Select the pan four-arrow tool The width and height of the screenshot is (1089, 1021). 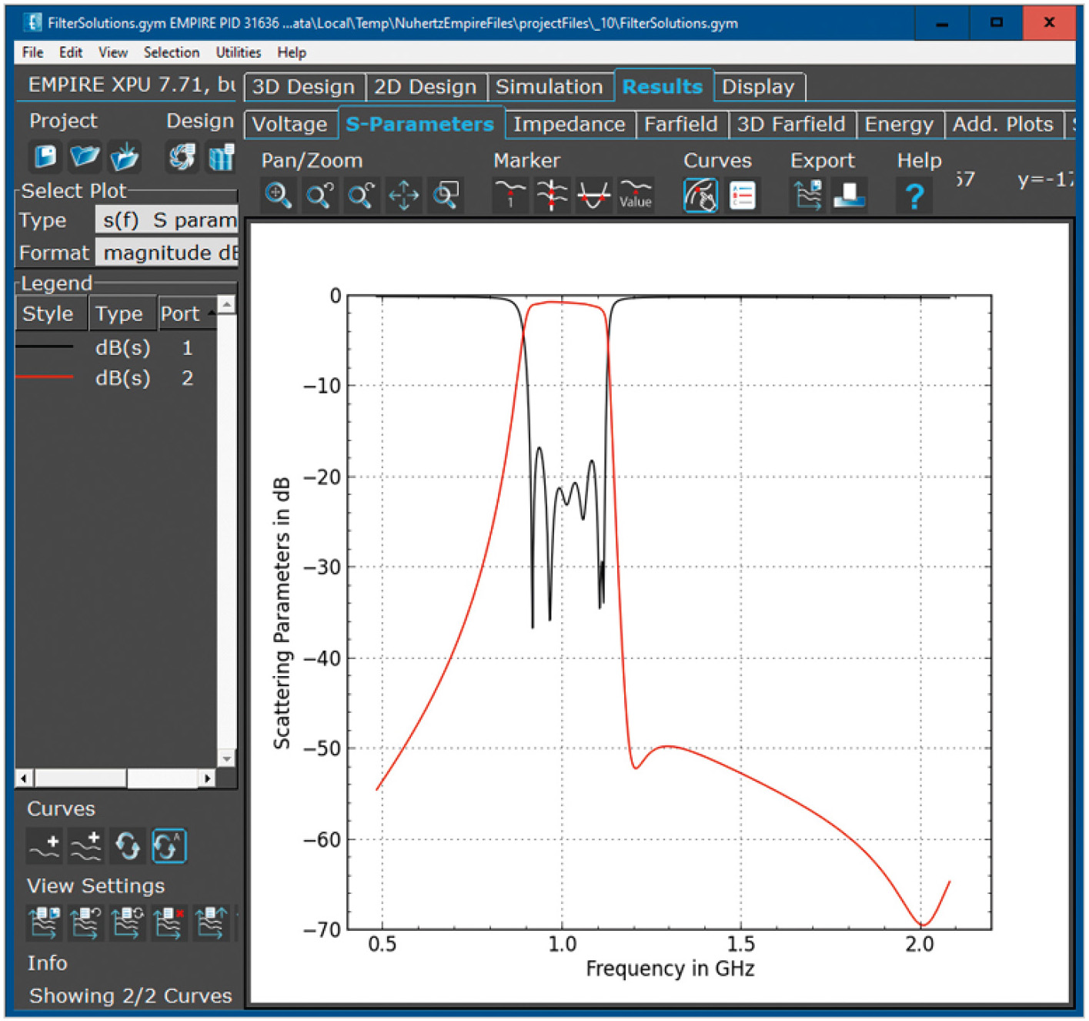coord(403,195)
